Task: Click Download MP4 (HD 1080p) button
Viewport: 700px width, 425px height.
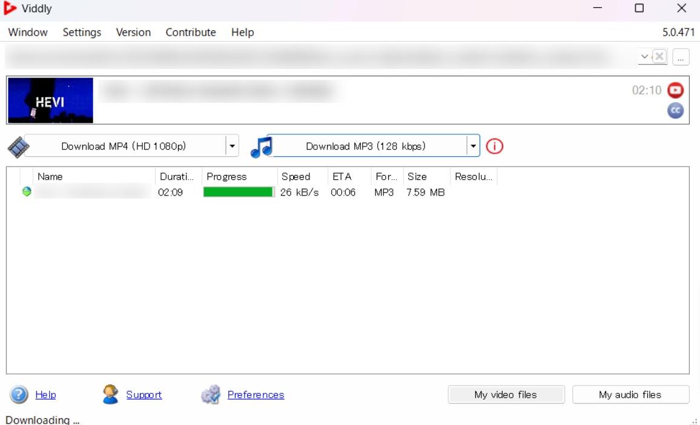Action: [x=125, y=146]
